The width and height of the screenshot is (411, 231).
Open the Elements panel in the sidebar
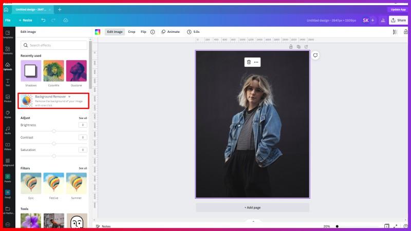8,50
